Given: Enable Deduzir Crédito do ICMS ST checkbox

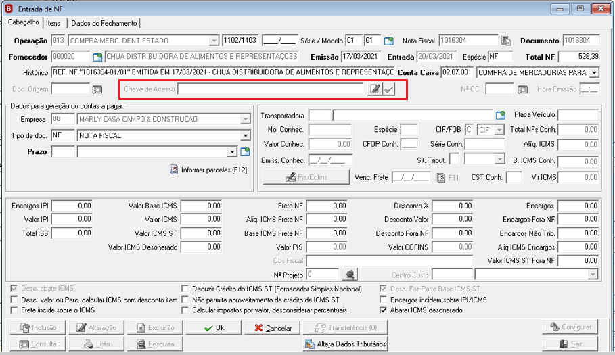Looking at the screenshot, I should coord(185,289).
